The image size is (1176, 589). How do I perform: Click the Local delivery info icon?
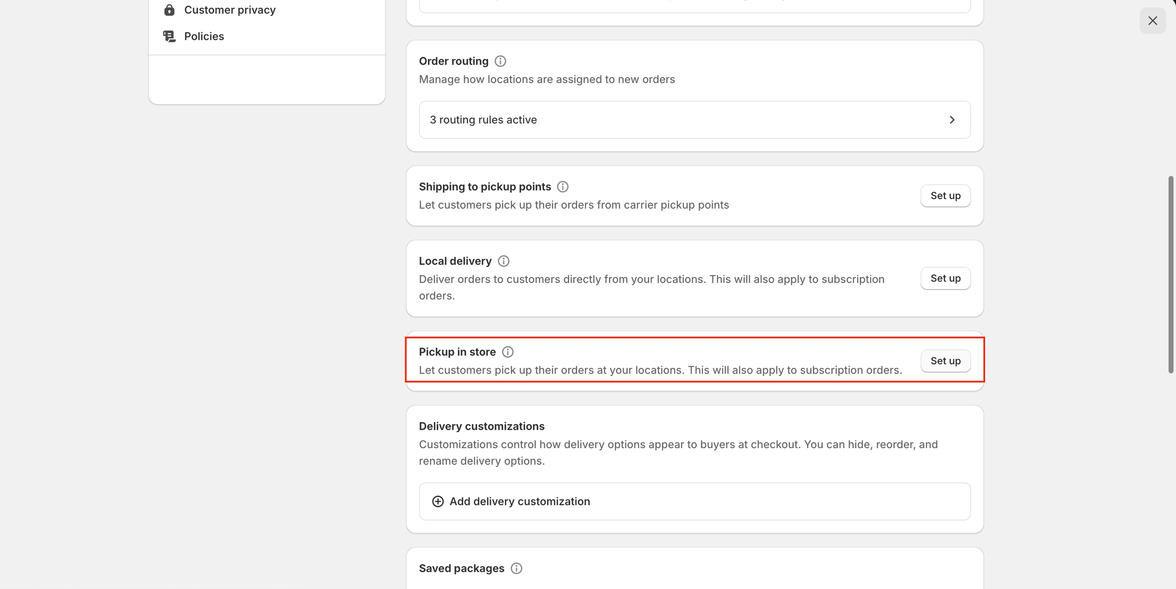(503, 261)
